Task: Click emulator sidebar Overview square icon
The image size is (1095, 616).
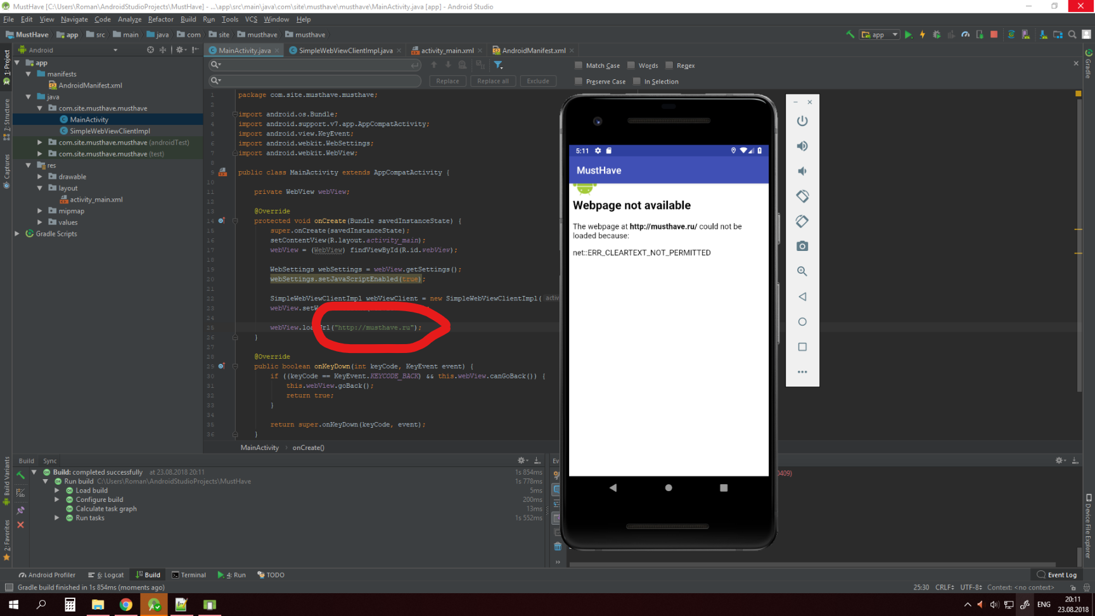Action: tap(802, 347)
